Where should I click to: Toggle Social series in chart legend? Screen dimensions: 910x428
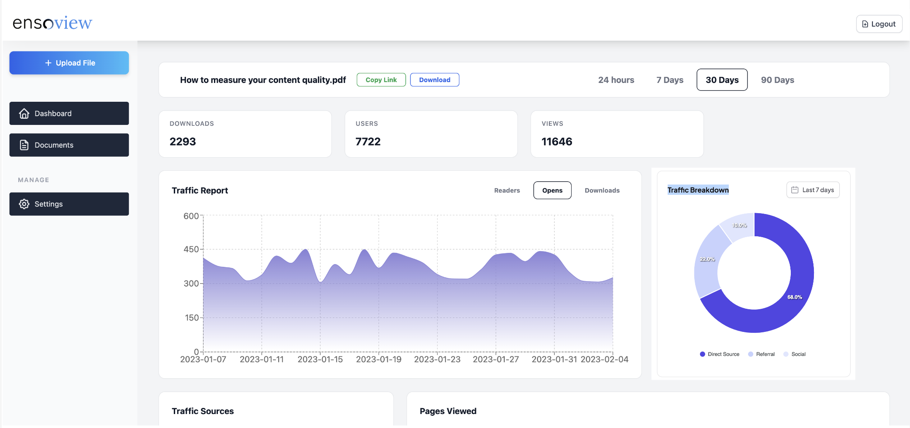(x=795, y=354)
